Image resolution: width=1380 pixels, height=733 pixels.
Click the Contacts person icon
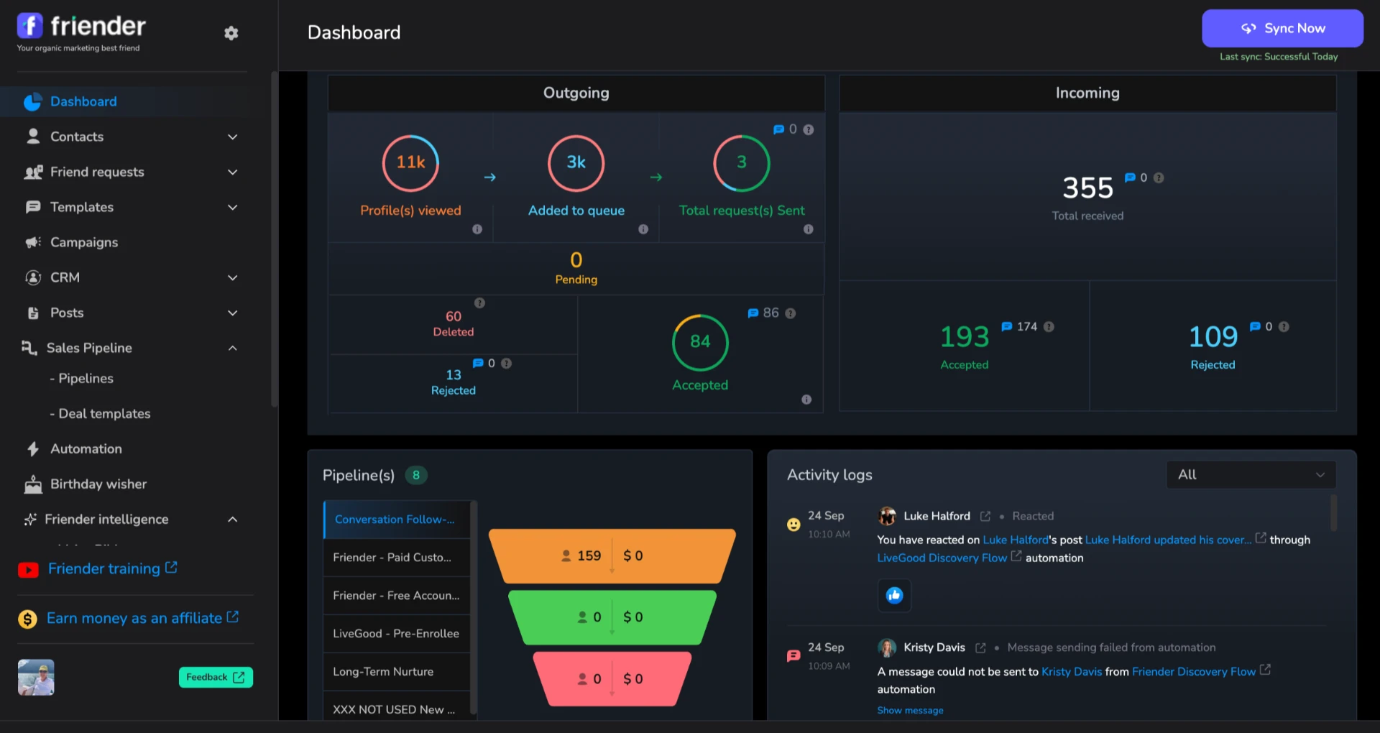click(33, 137)
